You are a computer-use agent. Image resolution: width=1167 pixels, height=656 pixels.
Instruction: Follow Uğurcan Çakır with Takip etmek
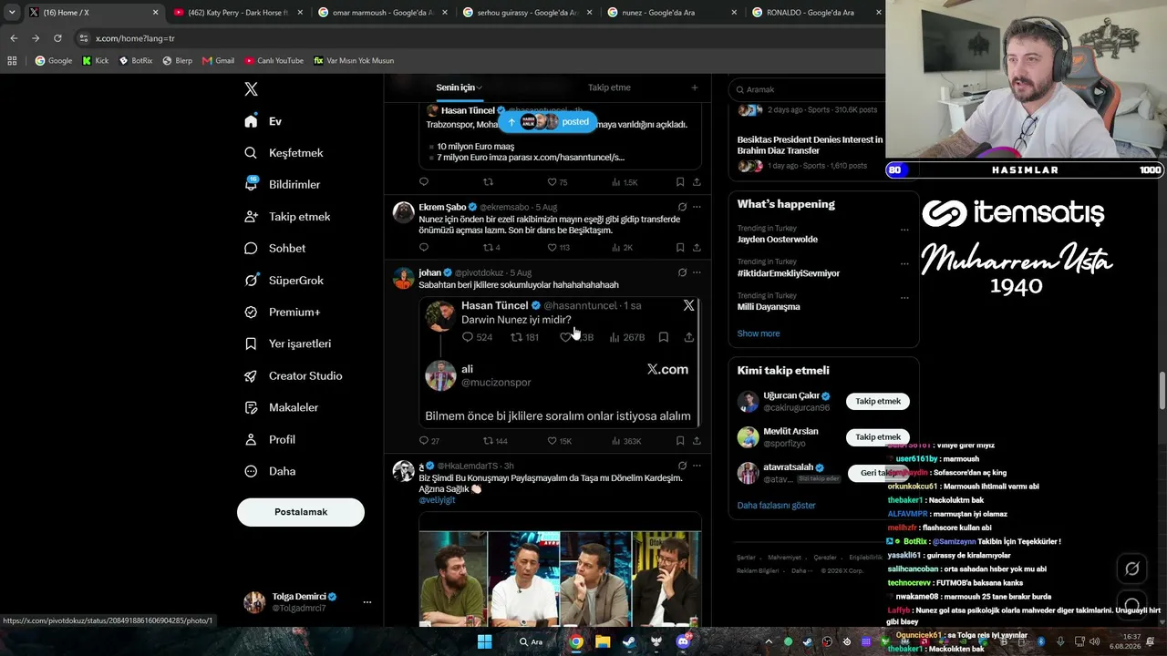878,401
